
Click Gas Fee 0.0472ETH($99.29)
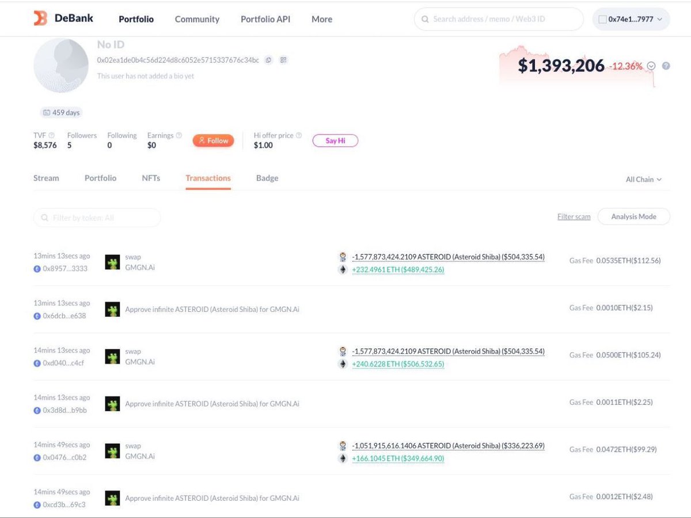pos(613,450)
